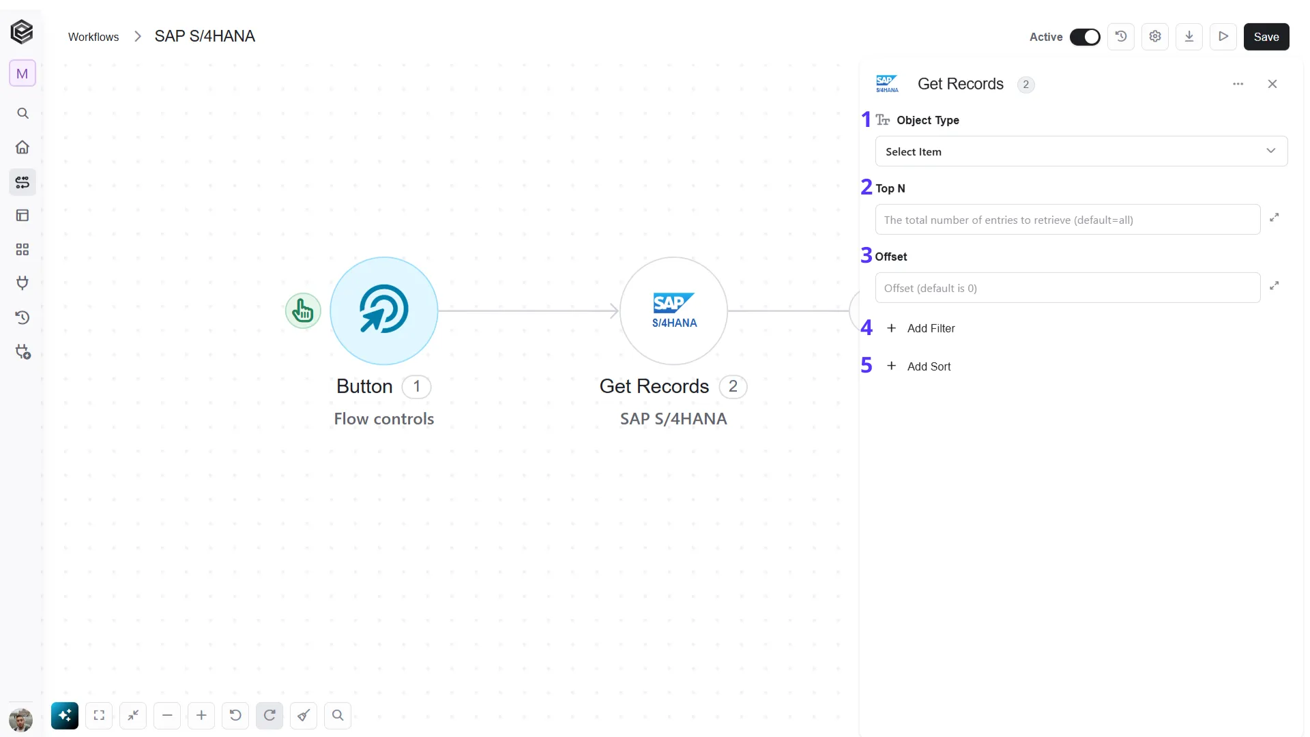Click Add Sort
1310x737 pixels.
click(919, 366)
